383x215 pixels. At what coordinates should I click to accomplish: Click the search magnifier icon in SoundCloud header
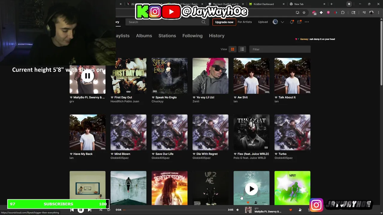(x=203, y=22)
